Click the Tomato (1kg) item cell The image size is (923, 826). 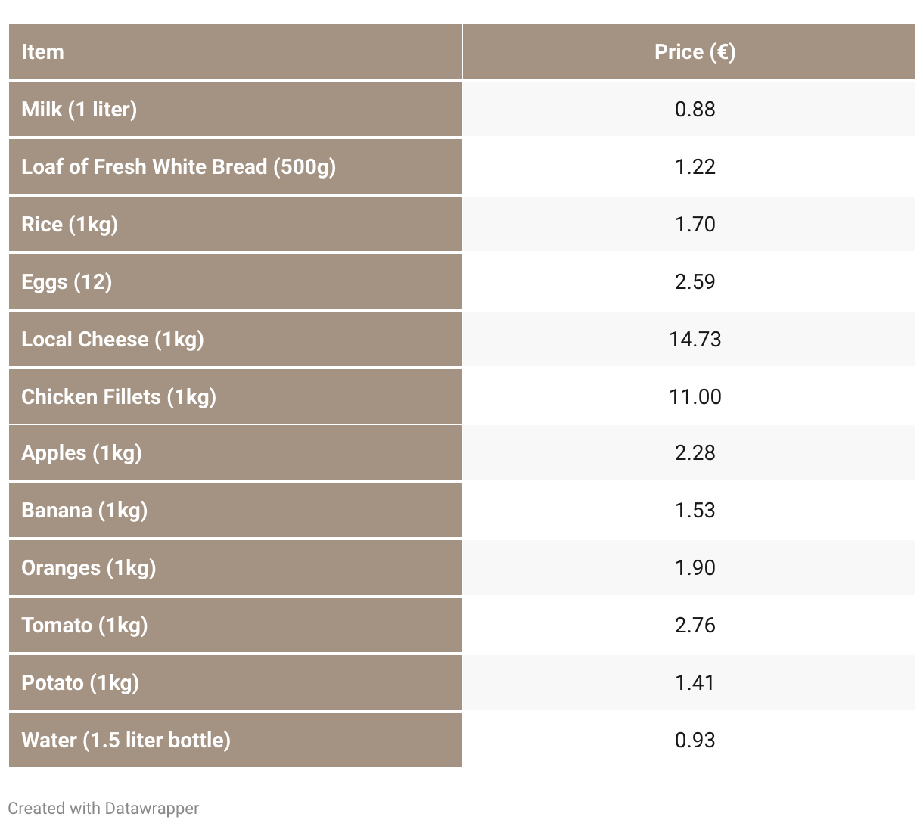tap(235, 625)
